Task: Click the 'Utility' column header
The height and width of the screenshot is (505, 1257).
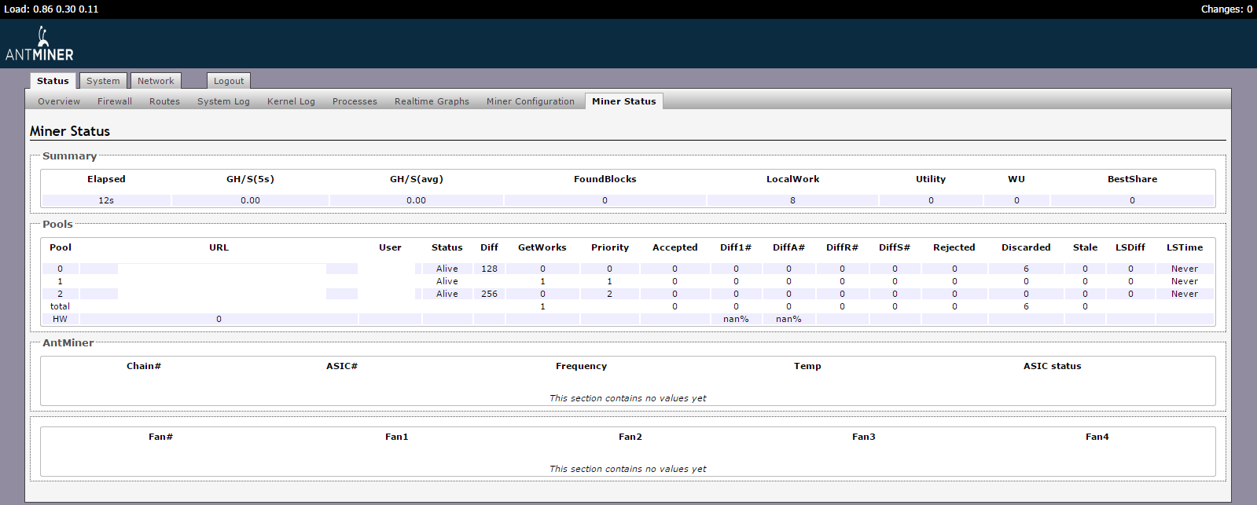Action: click(931, 179)
